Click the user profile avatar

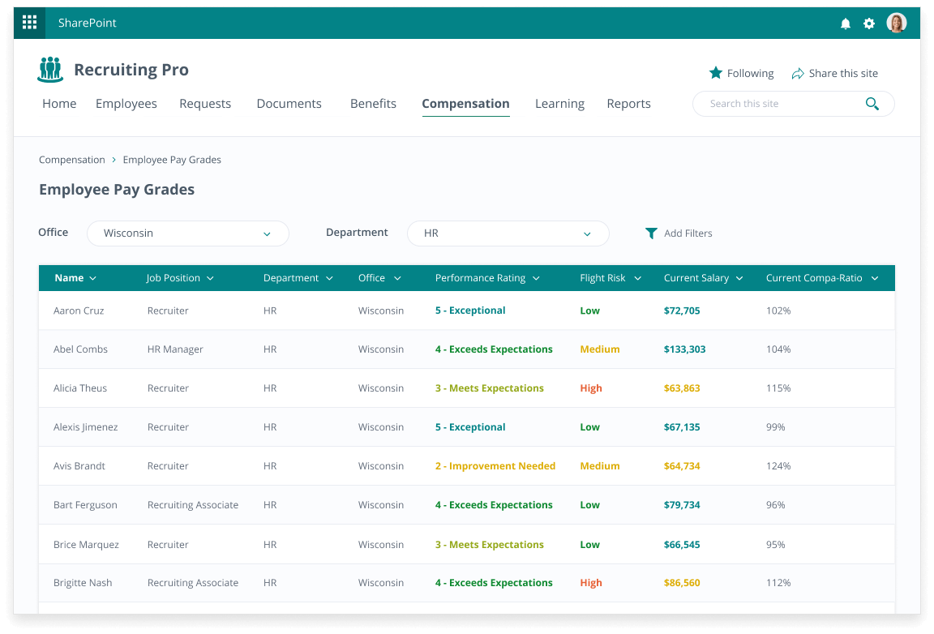pyautogui.click(x=896, y=23)
